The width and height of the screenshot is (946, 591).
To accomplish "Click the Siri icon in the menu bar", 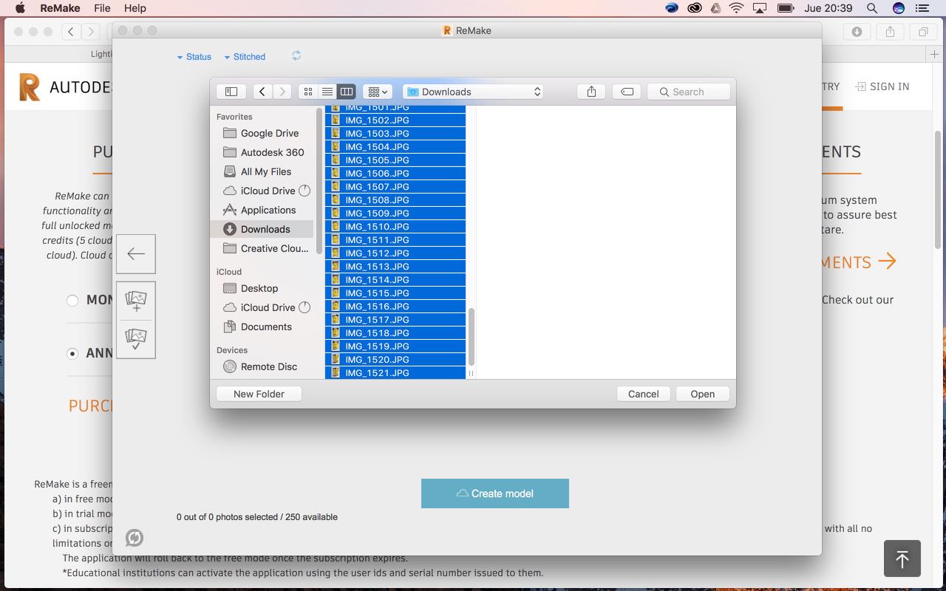I will pyautogui.click(x=899, y=8).
